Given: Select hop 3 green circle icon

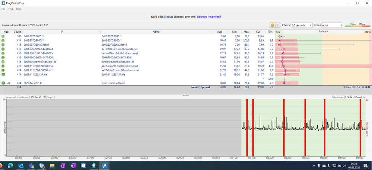Looking at the screenshot, I should point(3,45).
